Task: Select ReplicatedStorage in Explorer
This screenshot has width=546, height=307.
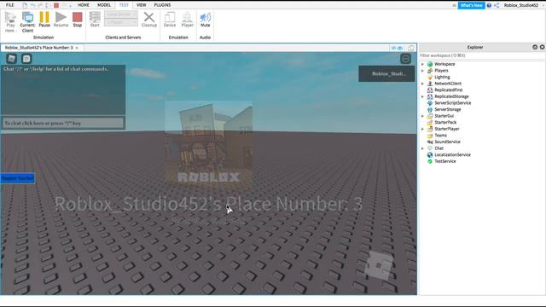Action: point(451,96)
